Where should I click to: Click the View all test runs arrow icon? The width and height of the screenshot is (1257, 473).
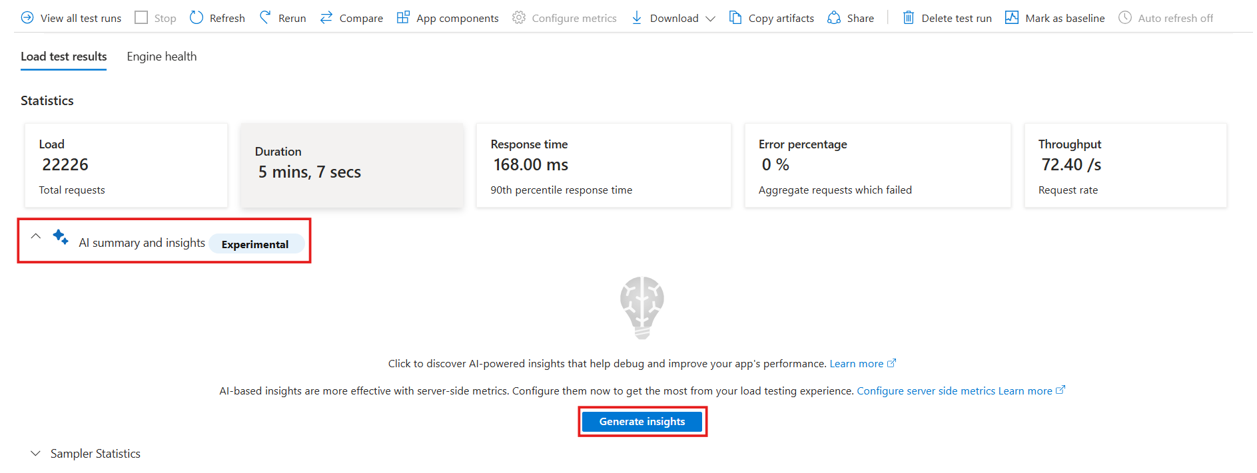(27, 18)
